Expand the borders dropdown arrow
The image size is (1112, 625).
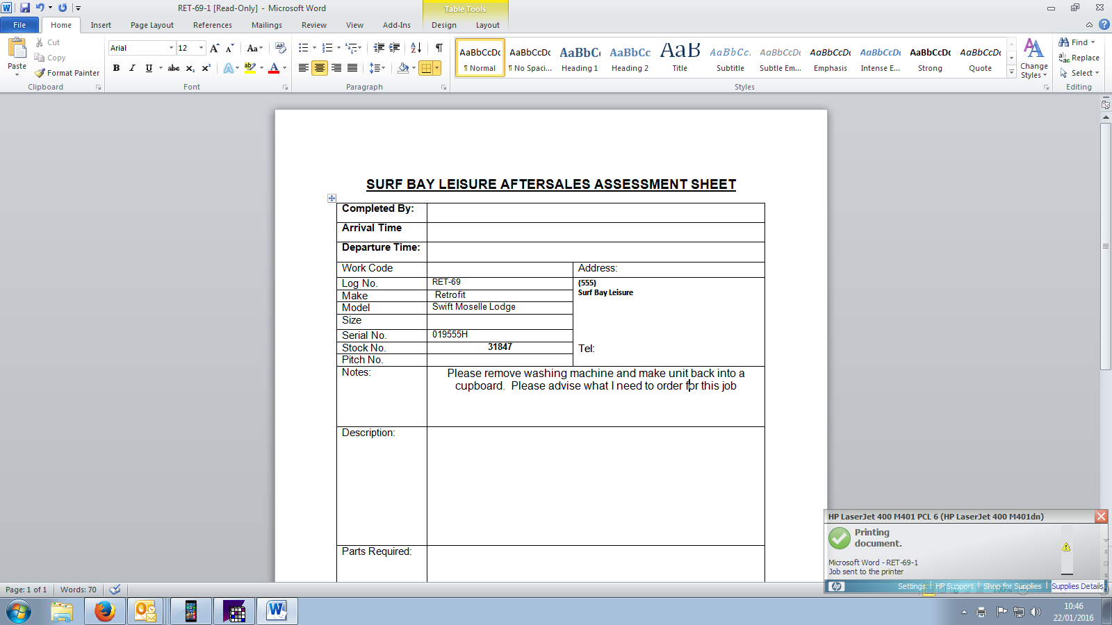click(x=437, y=68)
